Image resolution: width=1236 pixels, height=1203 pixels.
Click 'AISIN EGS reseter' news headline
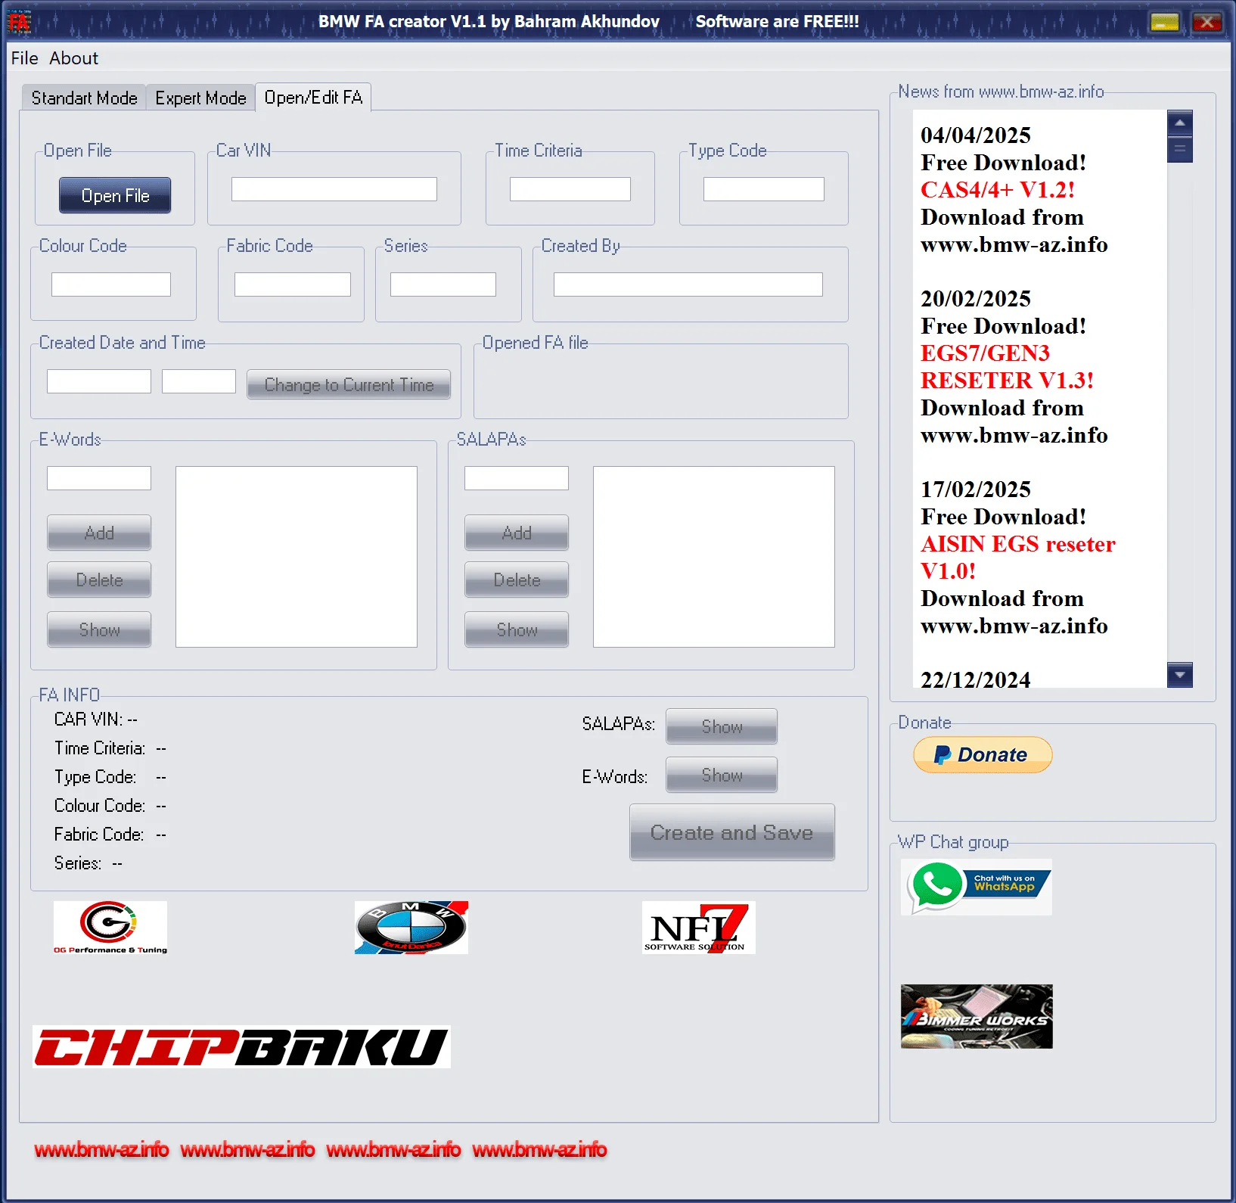[1018, 544]
